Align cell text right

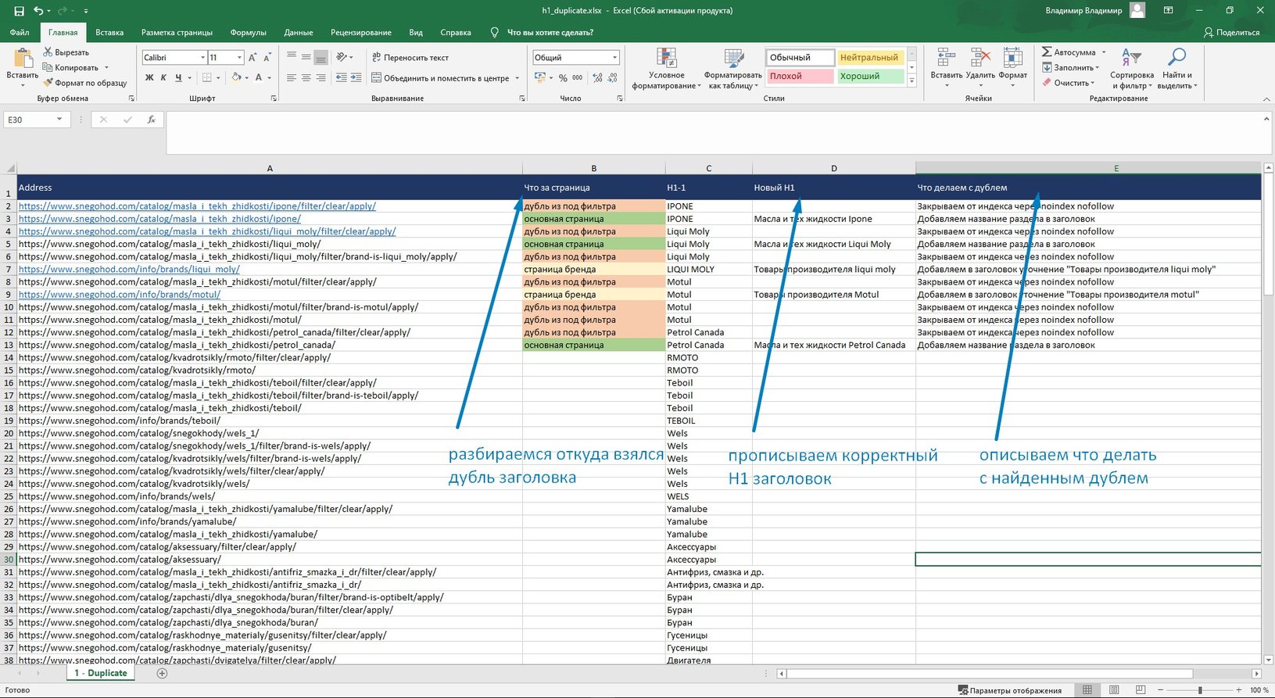[321, 77]
